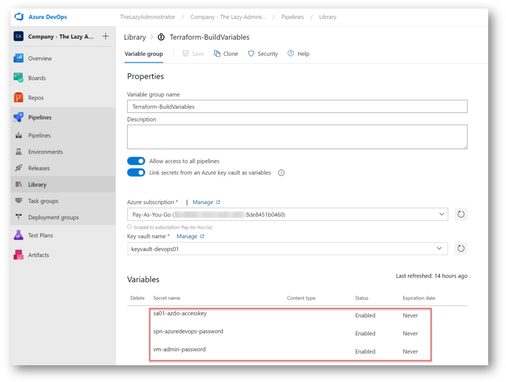This screenshot has width=506, height=382.
Task: Click the Security button label
Action: click(x=267, y=54)
